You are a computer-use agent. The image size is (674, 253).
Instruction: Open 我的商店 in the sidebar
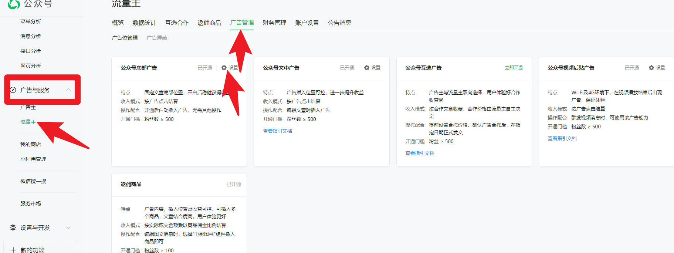pos(31,144)
